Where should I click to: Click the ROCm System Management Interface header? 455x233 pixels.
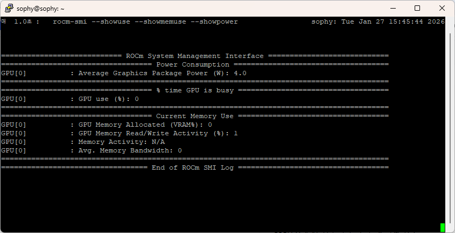click(194, 56)
